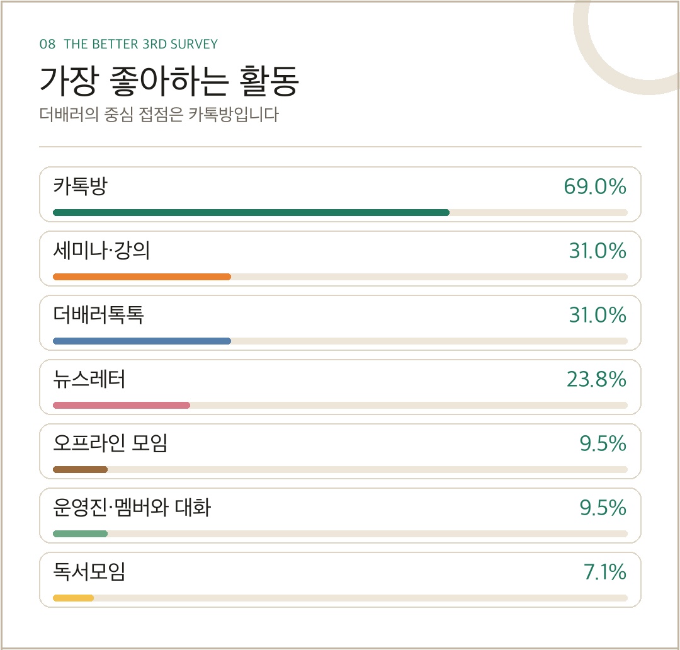680x650 pixels.
Task: Select the 세미나·강의 row label
Action: tap(101, 251)
